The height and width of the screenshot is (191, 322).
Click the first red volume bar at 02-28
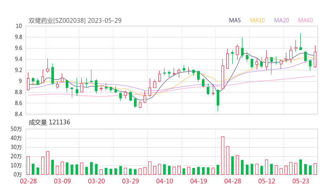pyautogui.click(x=28, y=165)
